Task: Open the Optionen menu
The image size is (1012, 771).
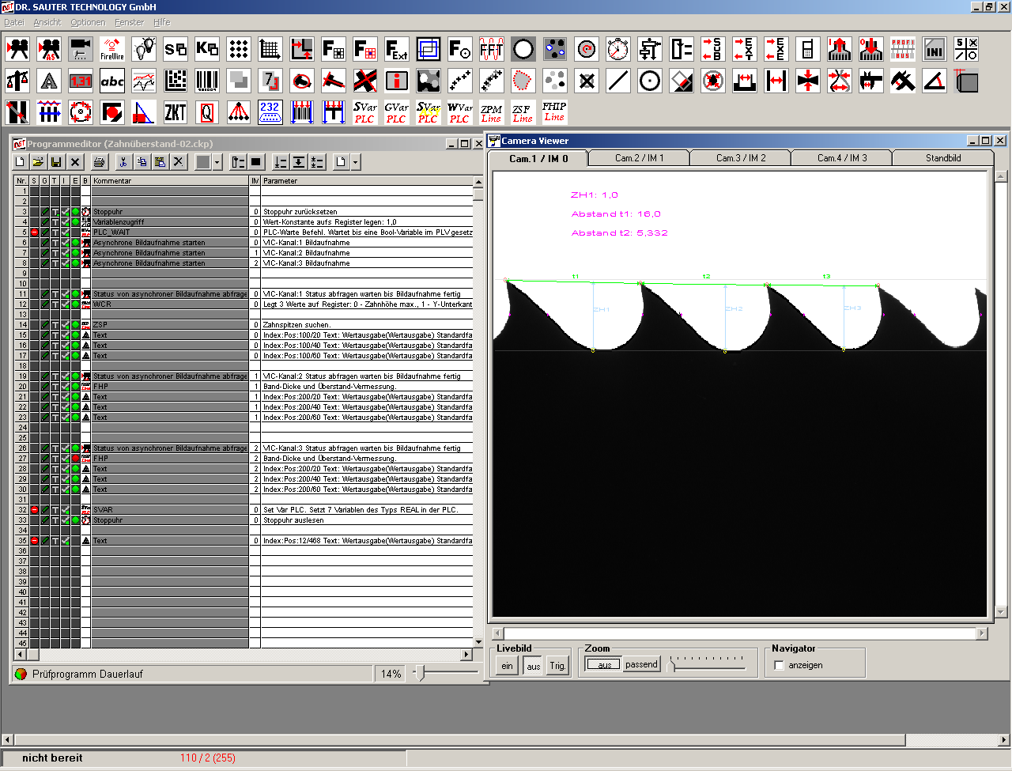Action: pyautogui.click(x=88, y=22)
